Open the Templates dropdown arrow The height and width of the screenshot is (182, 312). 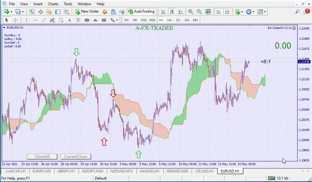point(265,12)
